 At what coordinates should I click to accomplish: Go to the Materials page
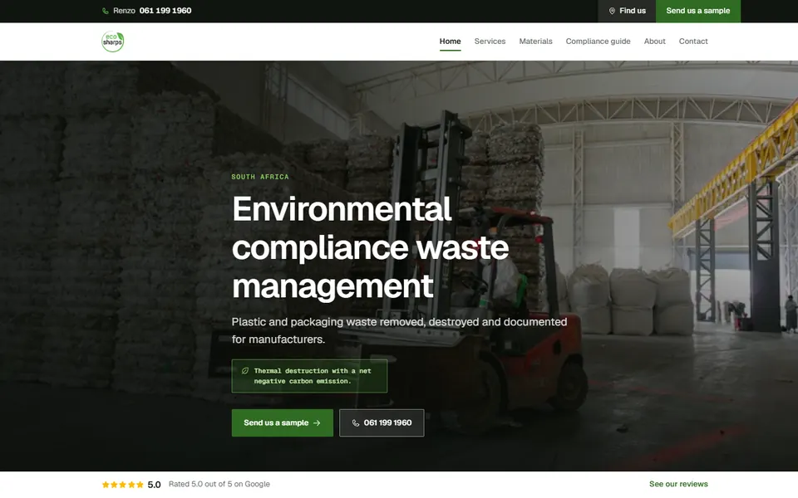pyautogui.click(x=535, y=41)
